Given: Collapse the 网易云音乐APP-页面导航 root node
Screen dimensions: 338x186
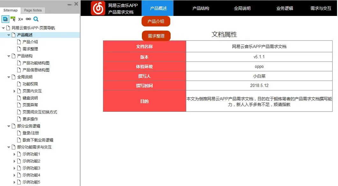Looking at the screenshot, I should point(3,28).
